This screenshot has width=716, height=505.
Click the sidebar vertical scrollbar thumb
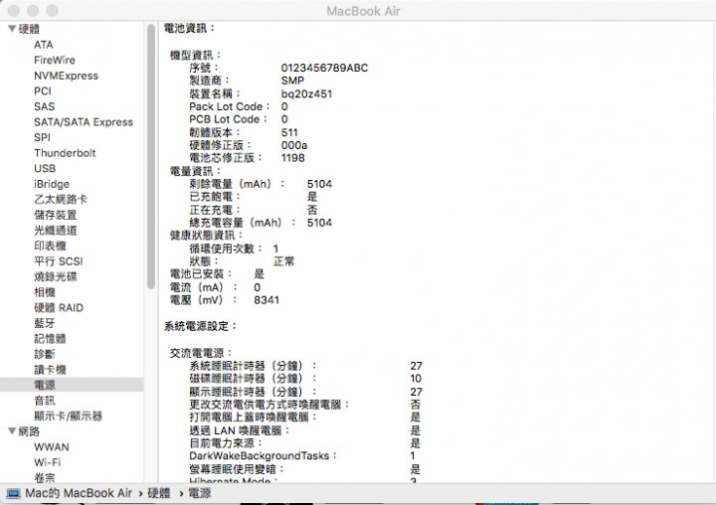[x=151, y=156]
